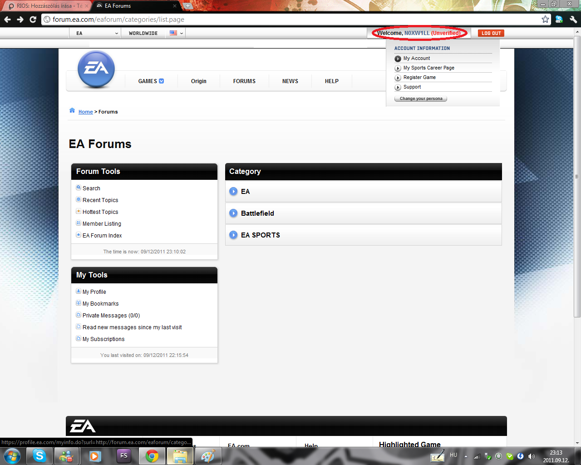Viewport: 581px width, 465px height.
Task: Click the LOG OUT button
Action: (x=491, y=33)
